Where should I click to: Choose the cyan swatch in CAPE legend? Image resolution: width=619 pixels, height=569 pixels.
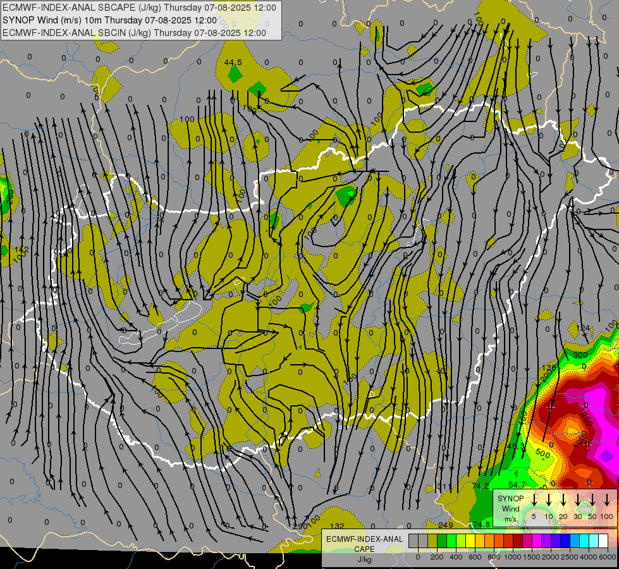[x=584, y=541]
